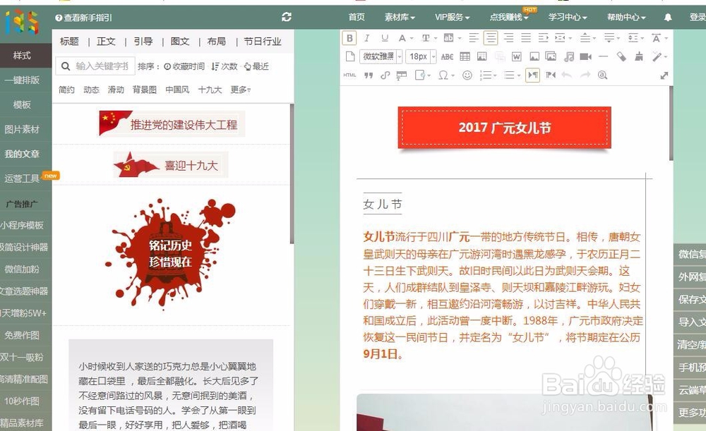Insert a hyperlink
Screen dimensions: 706x431
point(385,75)
